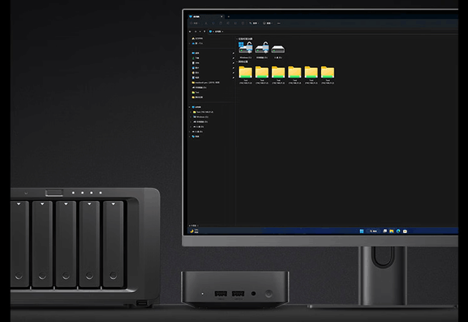Click the taskbar search box

373,231
